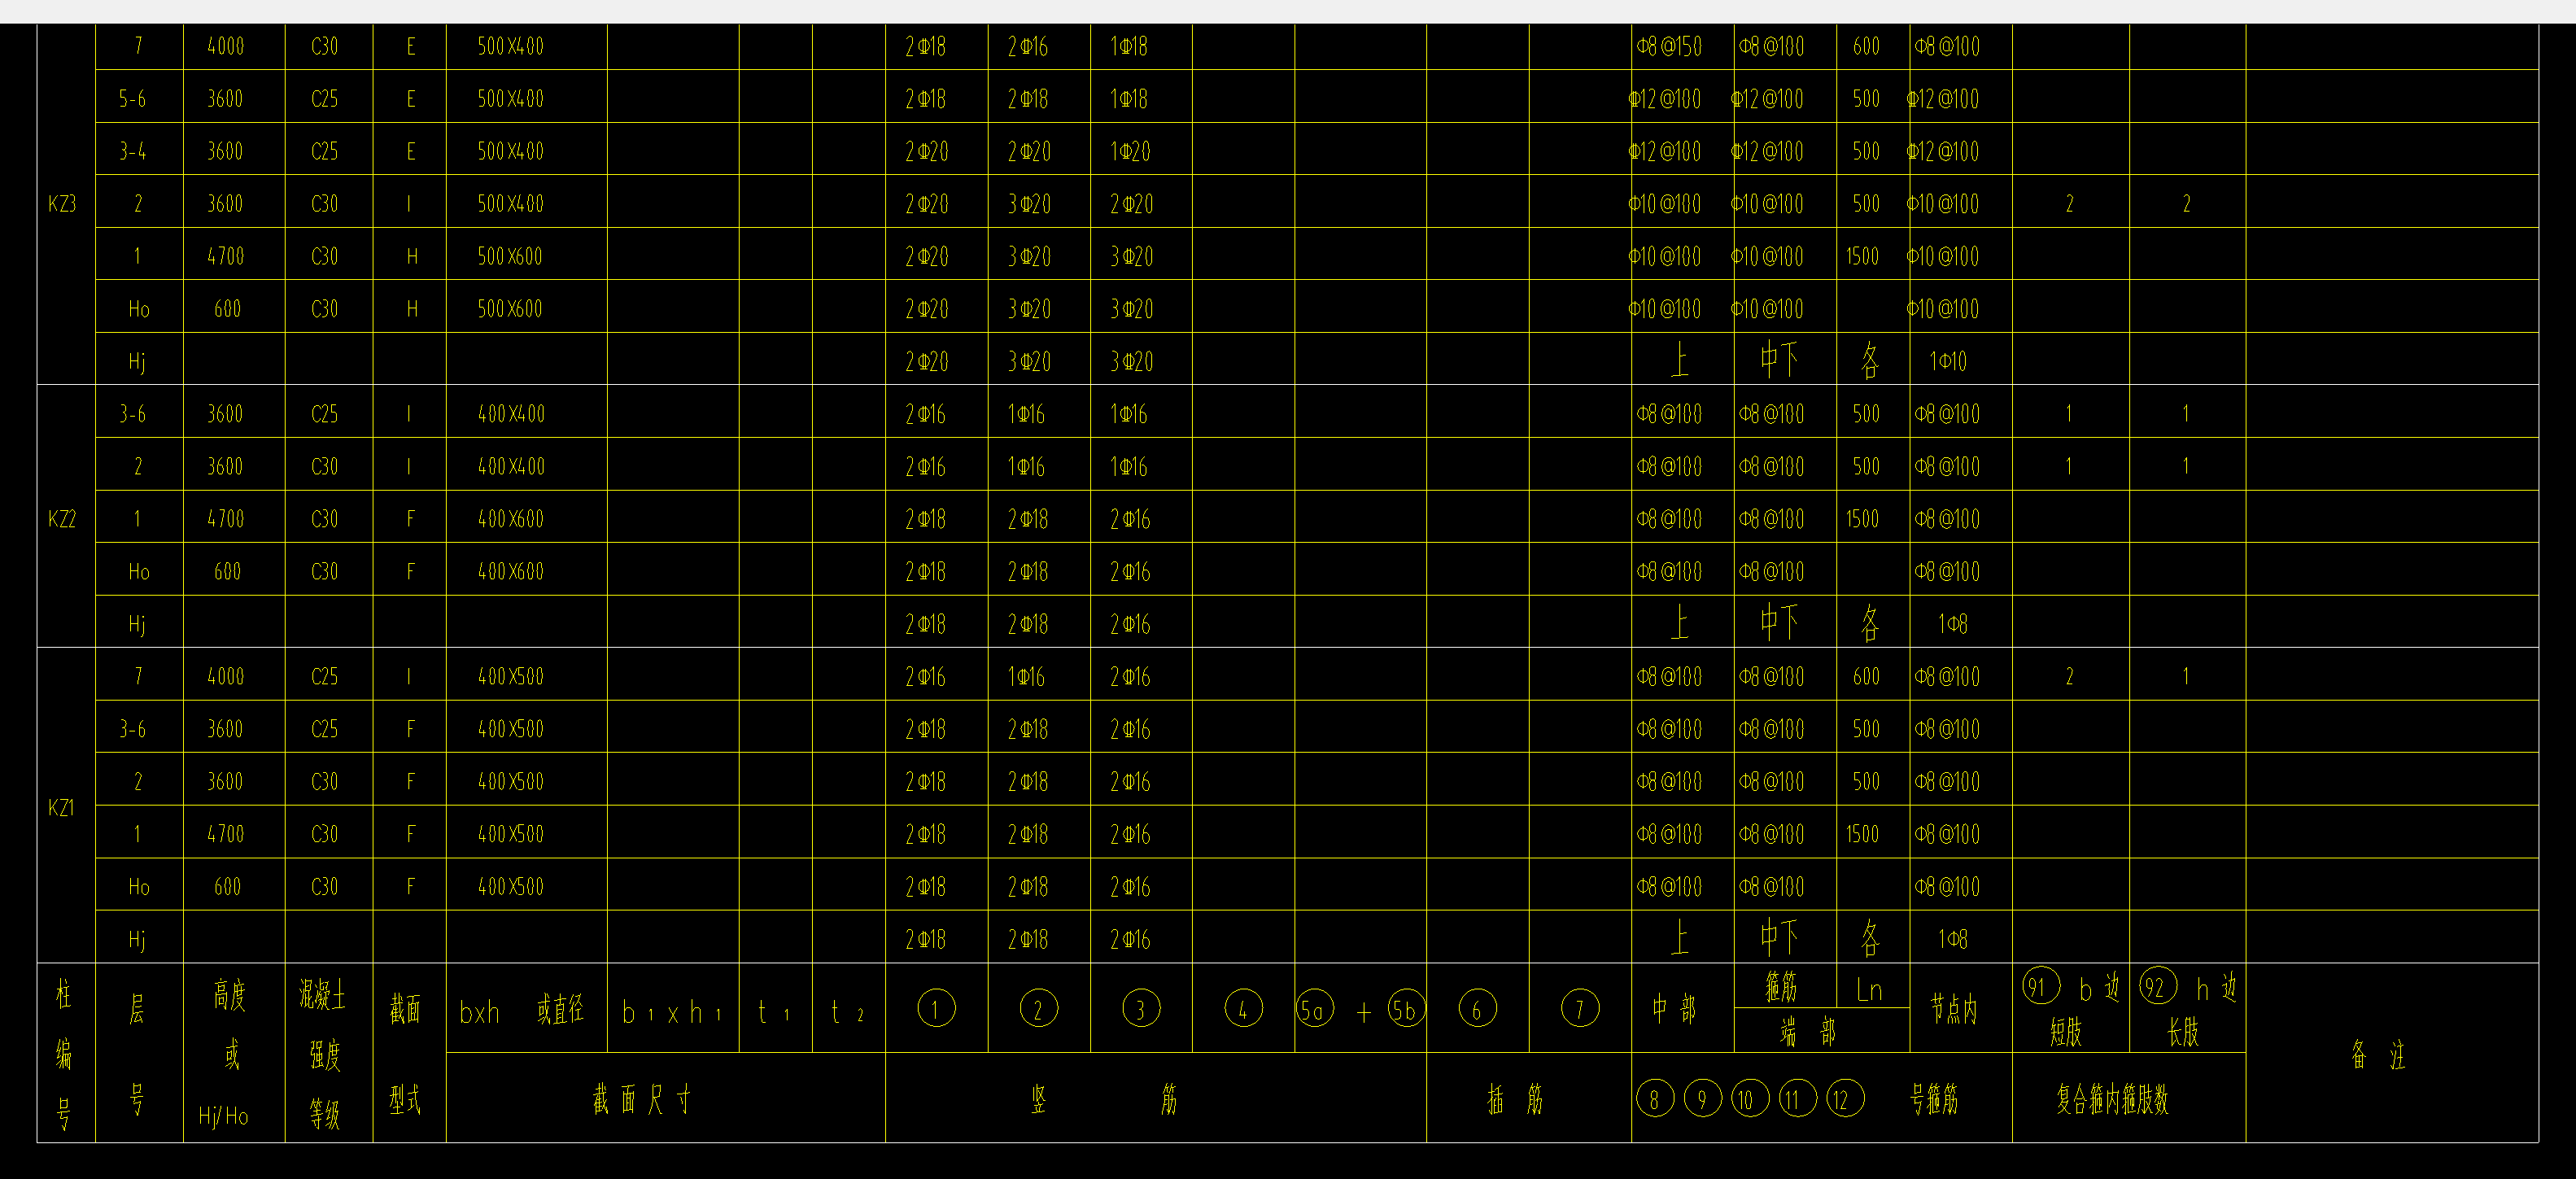This screenshot has width=2576, height=1179.
Task: Click circled 91 "b边短肢" header
Action: [x=2070, y=1009]
